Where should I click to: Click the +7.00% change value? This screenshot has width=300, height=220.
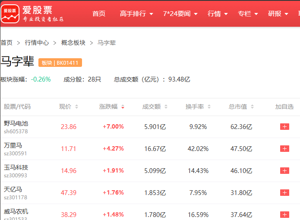[x=113, y=126]
